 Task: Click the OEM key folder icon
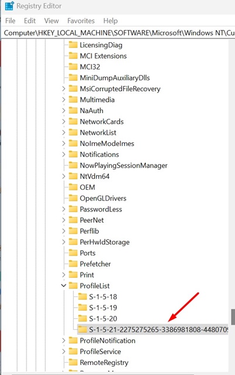tap(73, 187)
